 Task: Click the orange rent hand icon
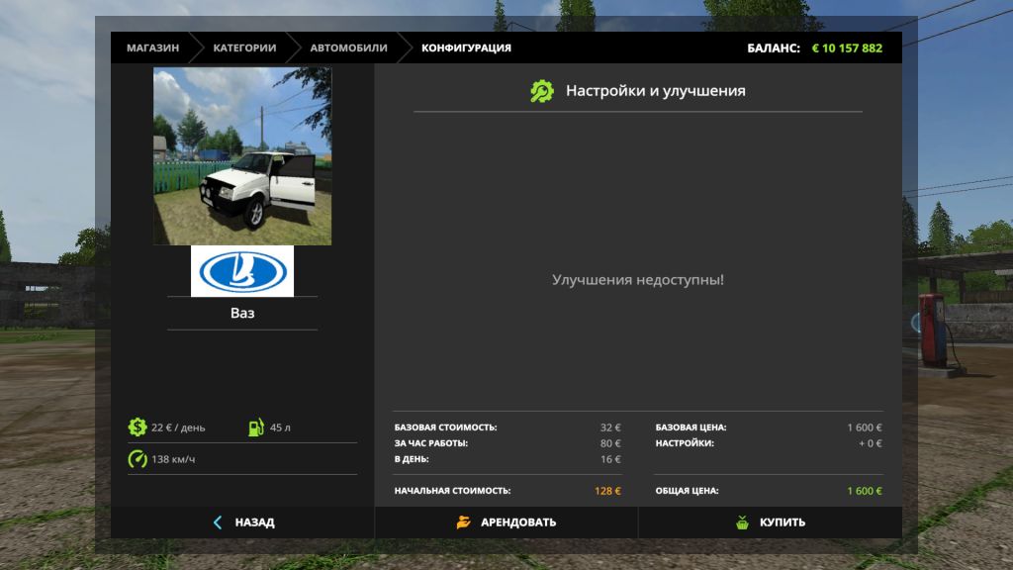coord(463,522)
